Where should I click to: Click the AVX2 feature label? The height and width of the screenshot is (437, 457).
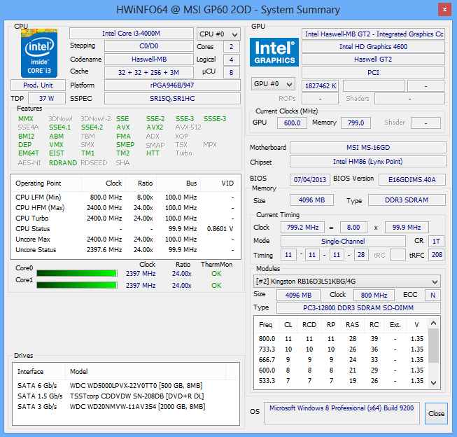coord(155,127)
